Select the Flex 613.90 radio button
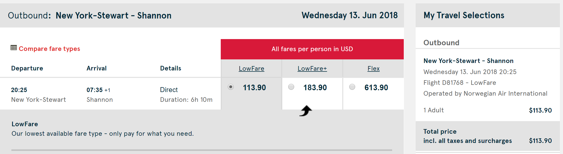Screen dimensions: 563x154 (x=352, y=87)
